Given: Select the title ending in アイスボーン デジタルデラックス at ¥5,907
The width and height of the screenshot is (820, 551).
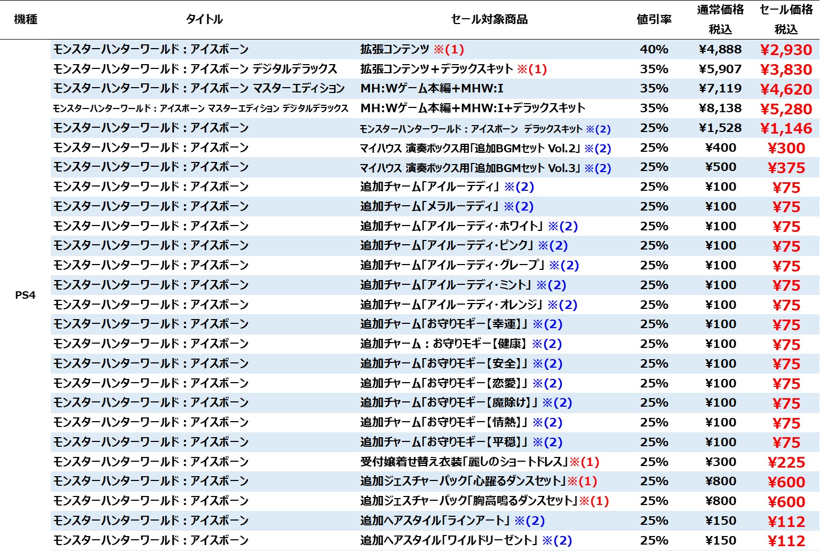Looking at the screenshot, I should coord(195,69).
